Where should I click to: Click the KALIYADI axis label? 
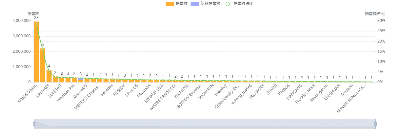(43, 90)
